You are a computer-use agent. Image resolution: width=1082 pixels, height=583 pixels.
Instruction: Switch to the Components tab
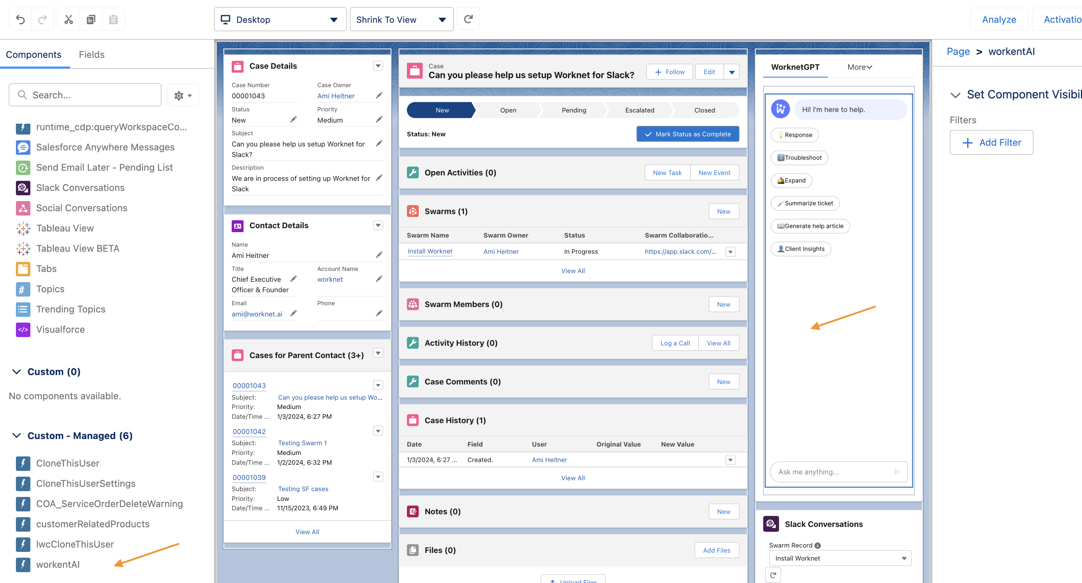click(34, 55)
